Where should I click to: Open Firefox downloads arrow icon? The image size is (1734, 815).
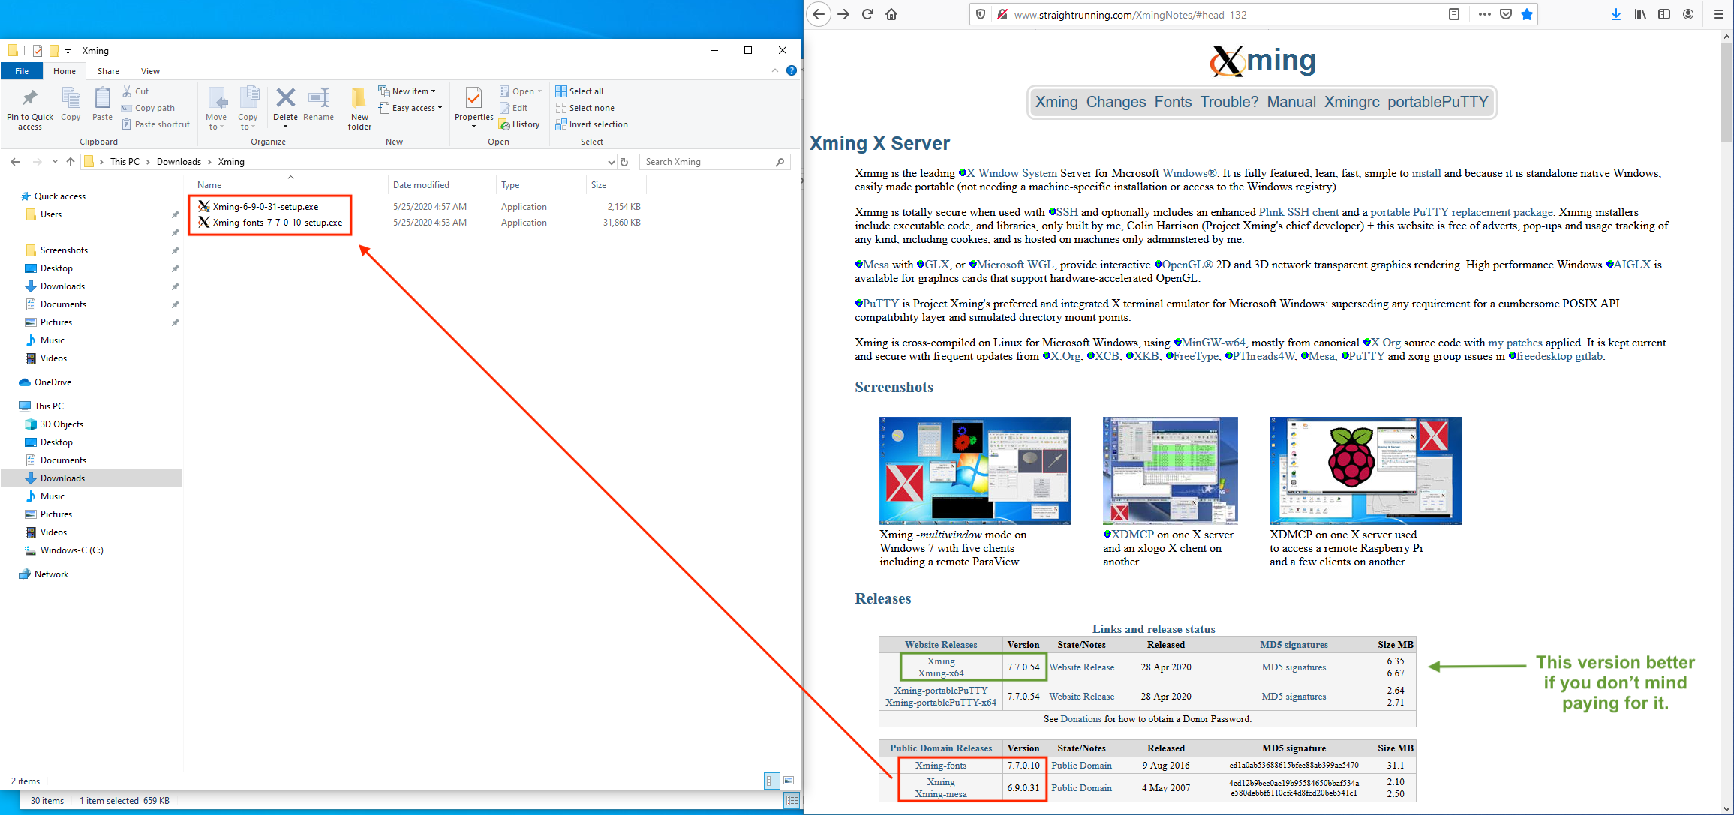[x=1616, y=14]
